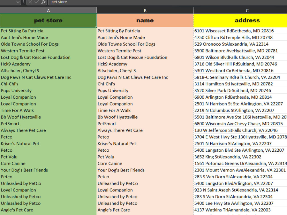Select address '4137 Watkins TrlAnnandale, VA 22003'
Image resolution: width=287 pixels, height=215 pixels.
(232, 210)
